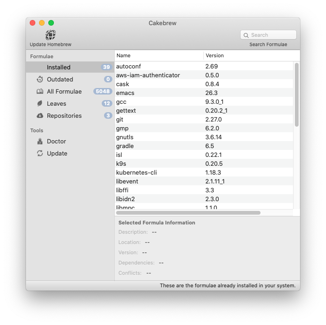
Task: Select the gcc formula row
Action: click(x=204, y=102)
